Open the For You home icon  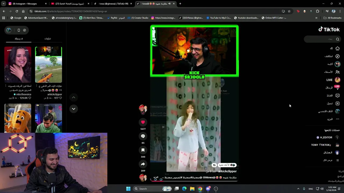(x=338, y=49)
